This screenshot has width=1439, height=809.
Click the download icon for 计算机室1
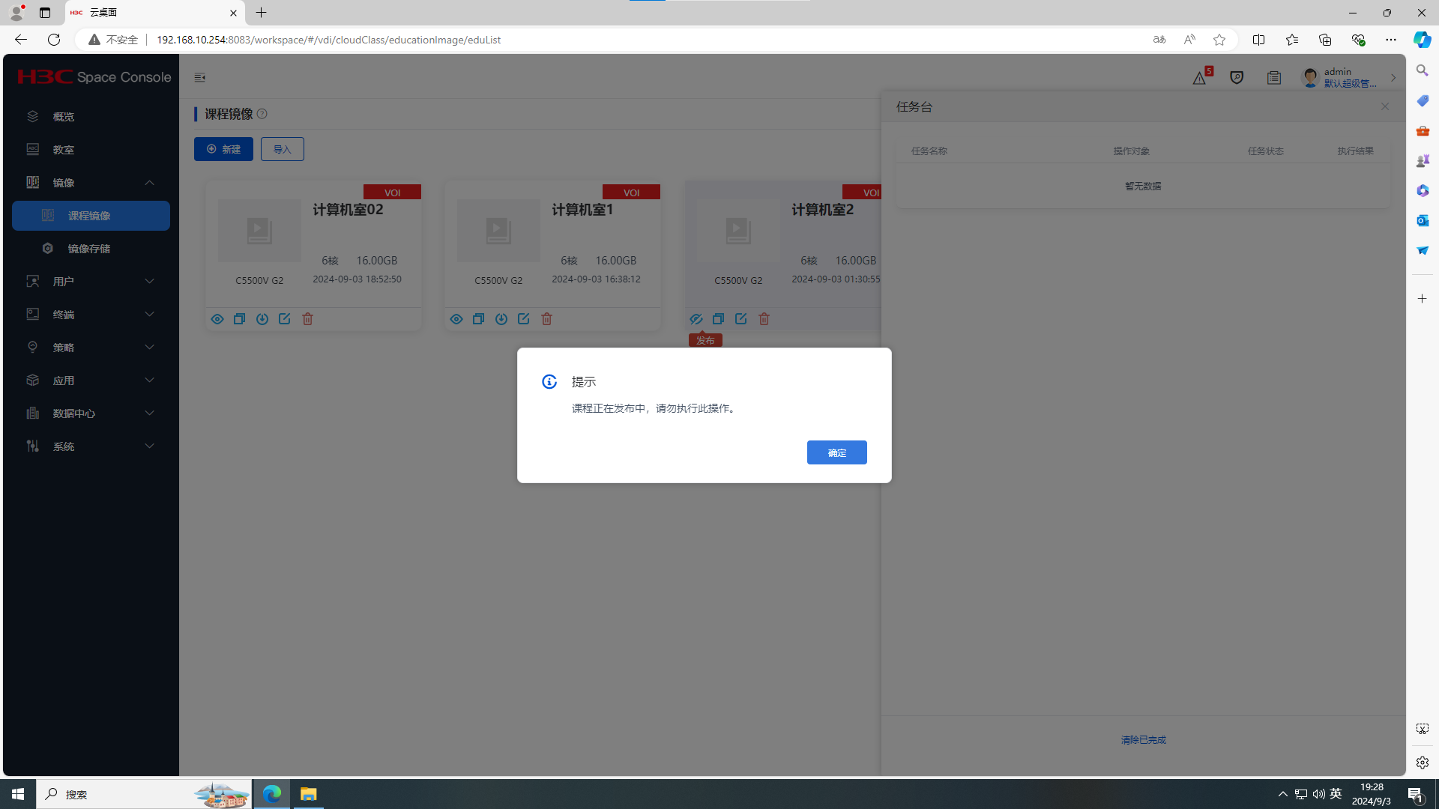(501, 319)
